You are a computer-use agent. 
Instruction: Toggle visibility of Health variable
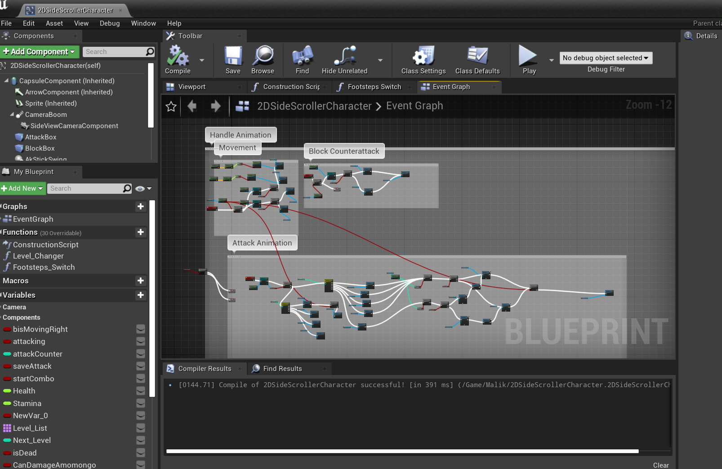point(141,391)
